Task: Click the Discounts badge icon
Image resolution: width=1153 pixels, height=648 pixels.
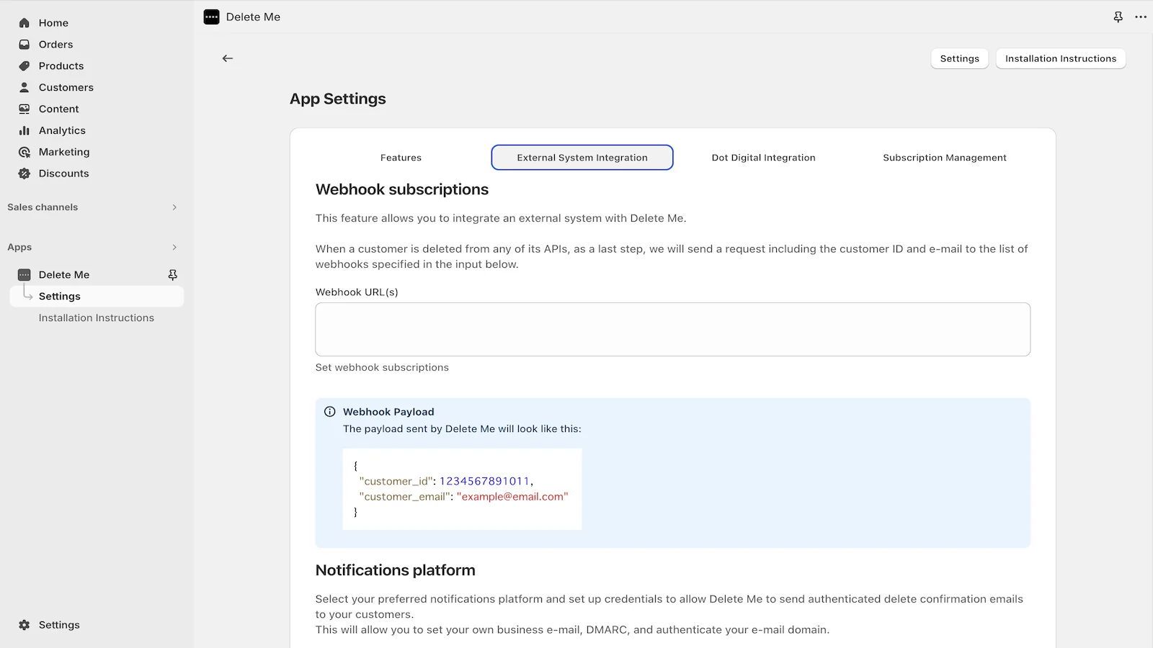Action: click(25, 174)
